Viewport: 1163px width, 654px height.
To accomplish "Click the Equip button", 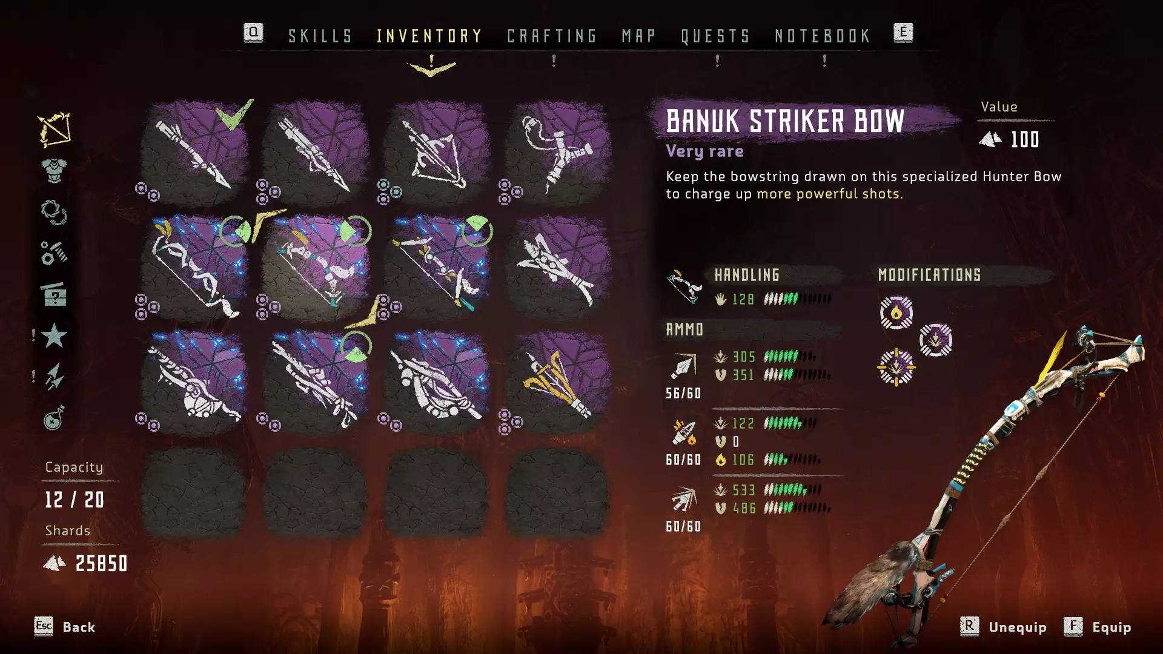I will (x=1098, y=627).
